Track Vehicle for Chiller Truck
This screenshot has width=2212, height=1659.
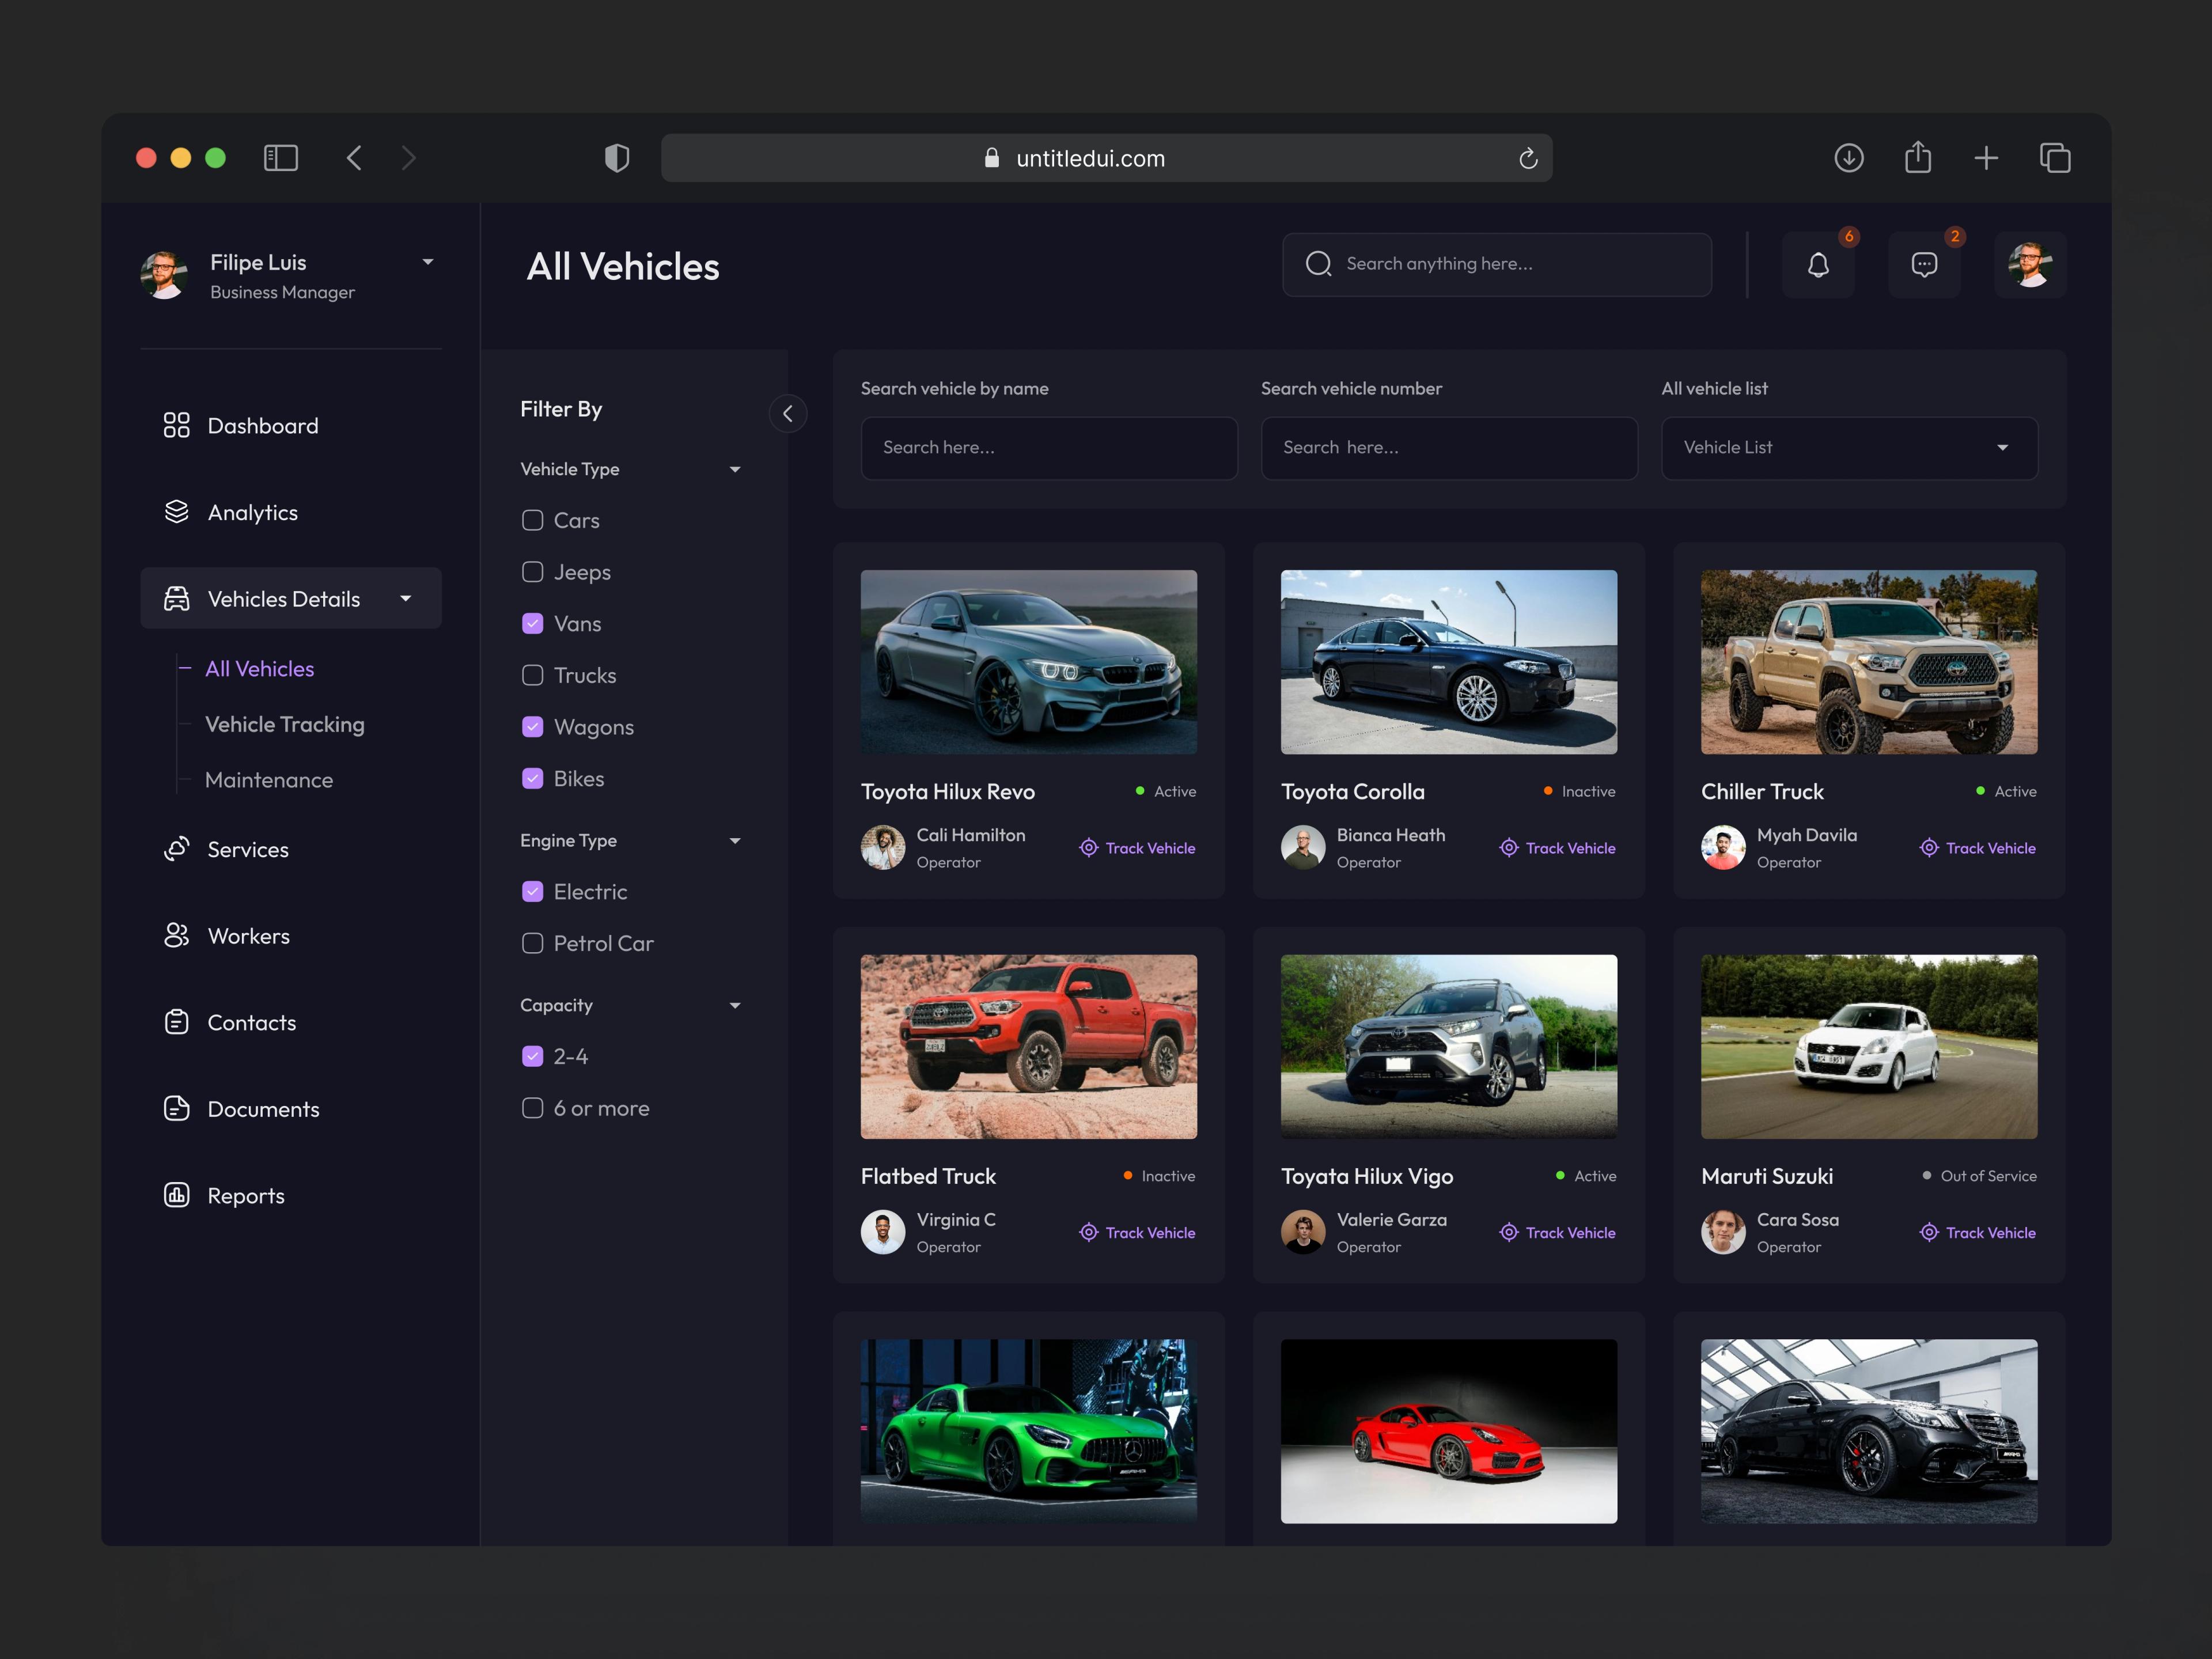[1977, 848]
